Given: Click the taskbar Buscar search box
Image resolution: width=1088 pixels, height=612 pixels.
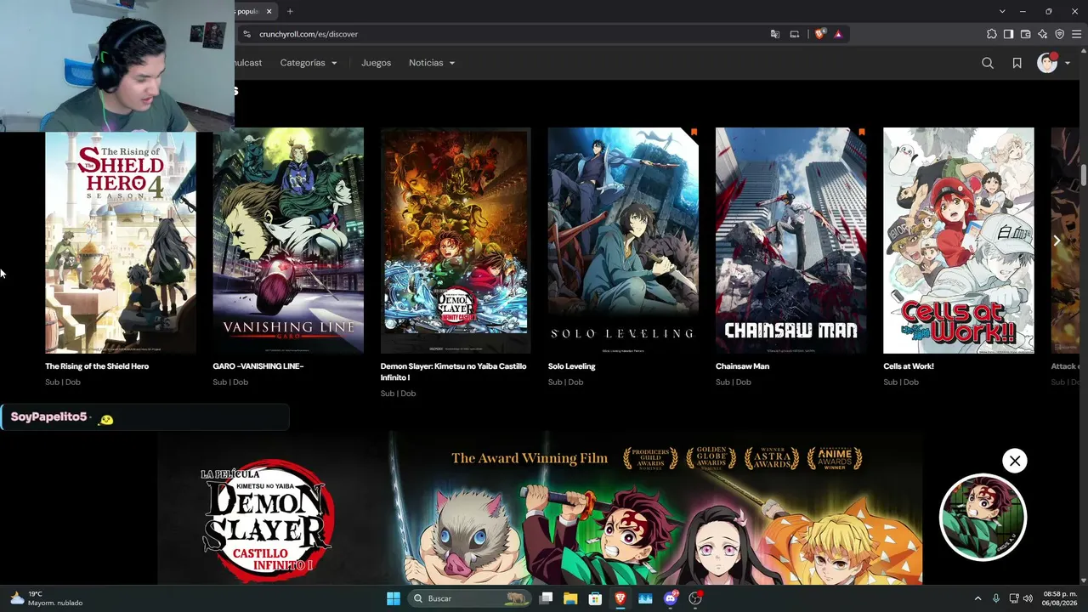Looking at the screenshot, I should click(469, 598).
